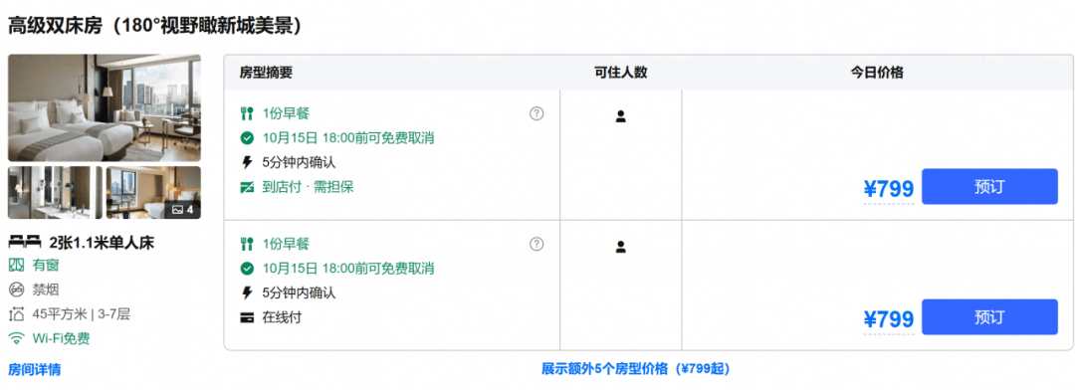This screenshot has width=1075, height=390.
Task: Click occupancy person icon in first row
Action: 620,116
